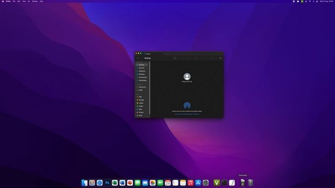
Task: Open the Trash in the Dock
Action: pyautogui.click(x=250, y=183)
